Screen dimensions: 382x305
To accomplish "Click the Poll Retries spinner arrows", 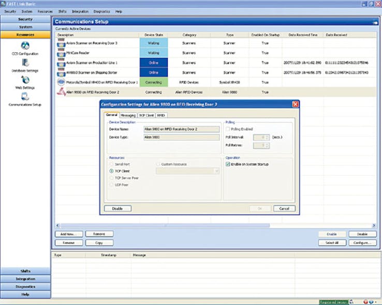I will [267, 145].
